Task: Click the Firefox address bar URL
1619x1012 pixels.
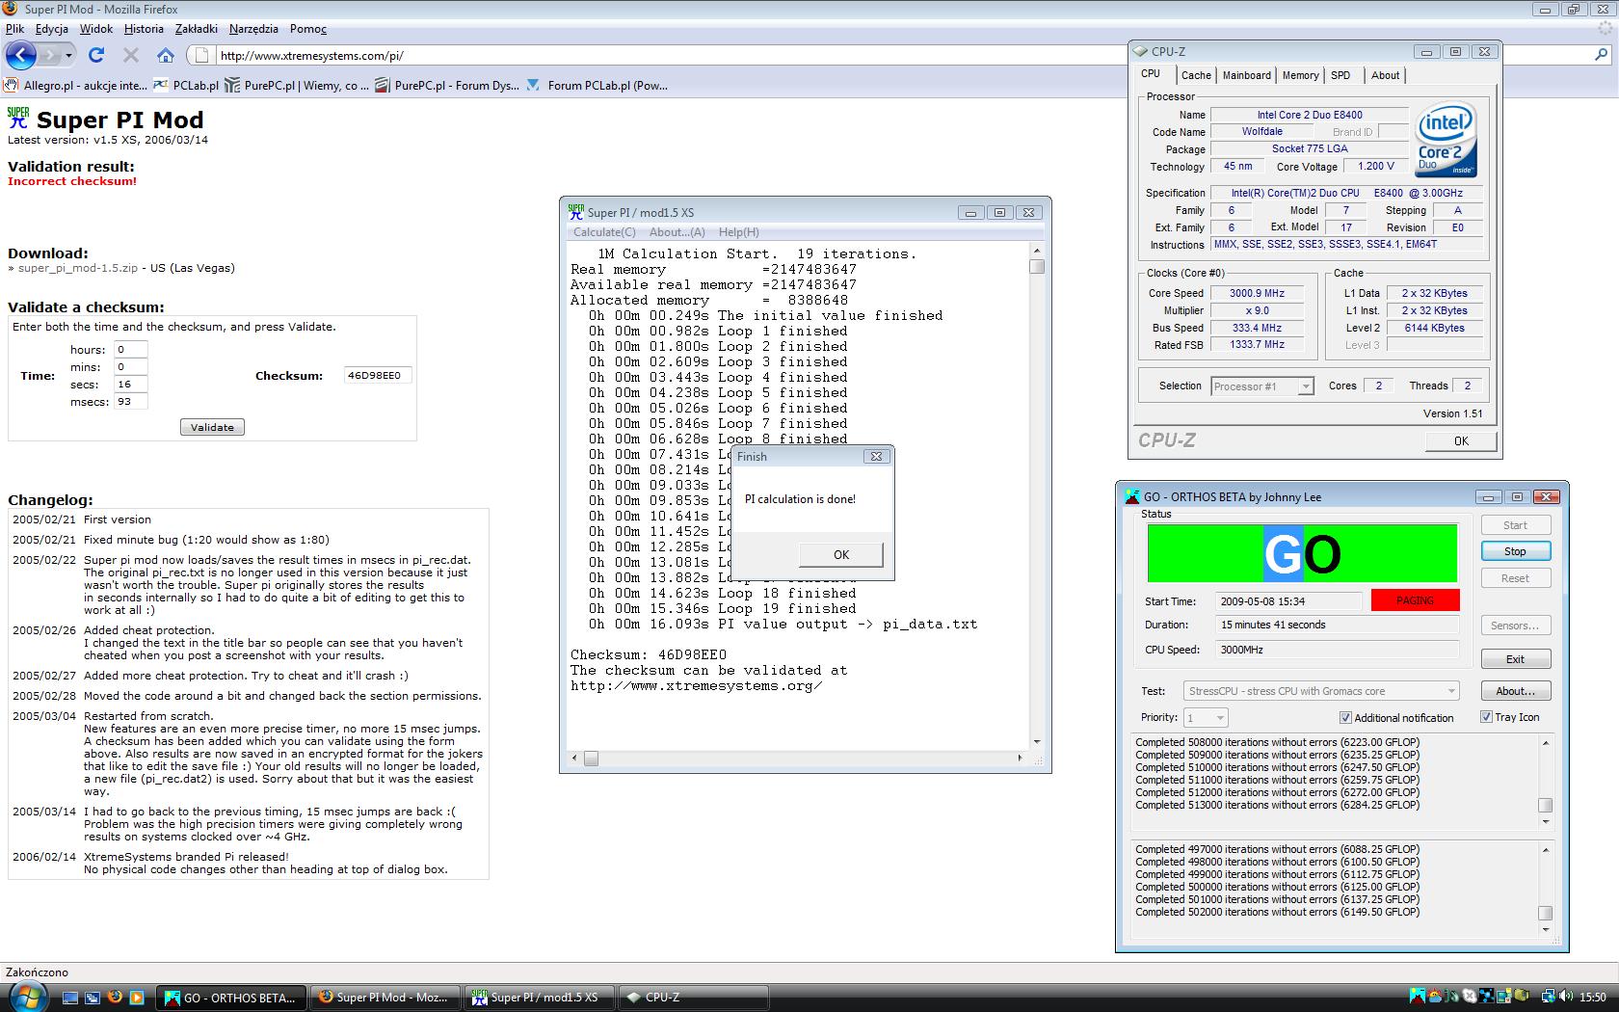Action: [x=312, y=55]
